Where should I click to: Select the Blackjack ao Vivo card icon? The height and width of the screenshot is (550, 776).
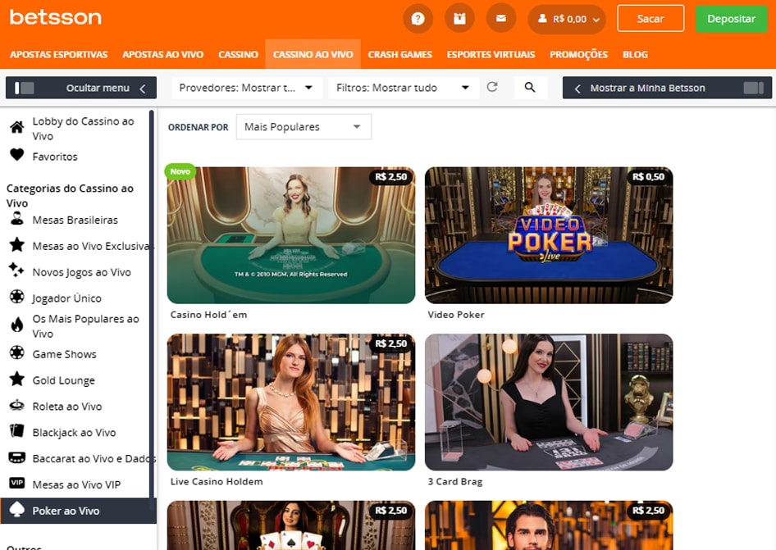(18, 432)
